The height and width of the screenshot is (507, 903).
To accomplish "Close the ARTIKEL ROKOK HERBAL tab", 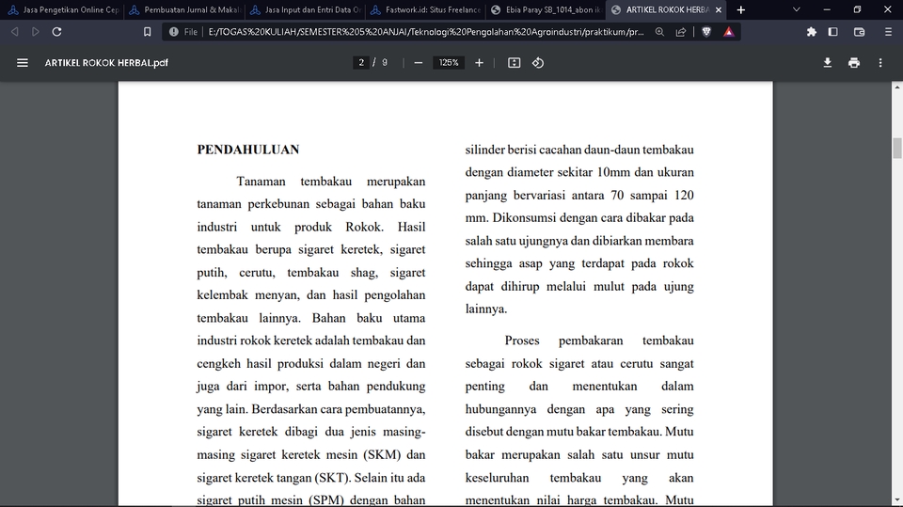I will (719, 9).
